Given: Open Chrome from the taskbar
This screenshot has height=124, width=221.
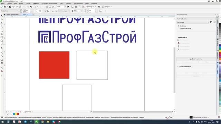Looking at the screenshot, I should coord(42,122).
